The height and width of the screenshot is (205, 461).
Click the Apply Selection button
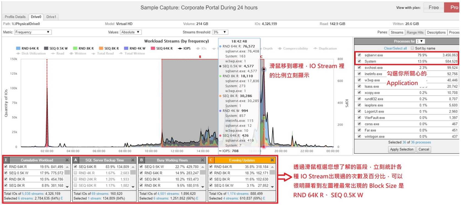pyautogui.click(x=401, y=149)
